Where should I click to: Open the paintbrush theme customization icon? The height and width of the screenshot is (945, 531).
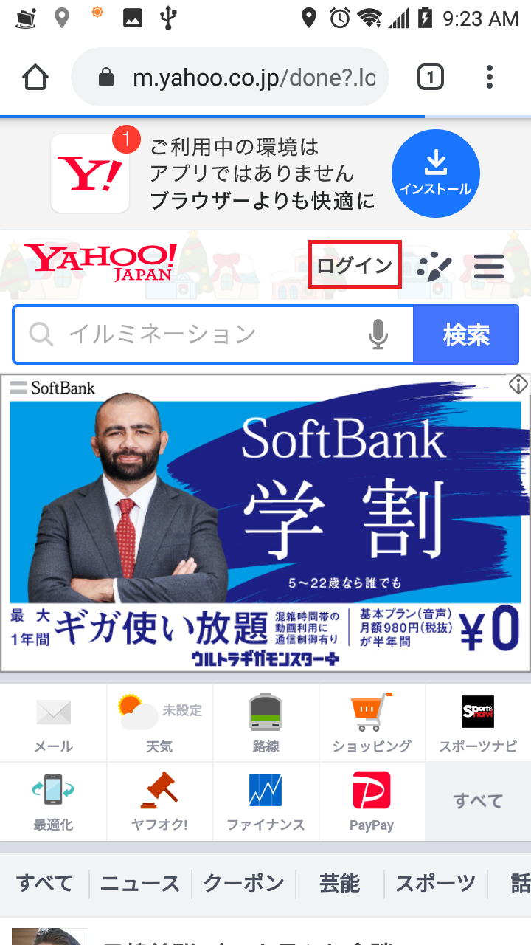click(434, 267)
